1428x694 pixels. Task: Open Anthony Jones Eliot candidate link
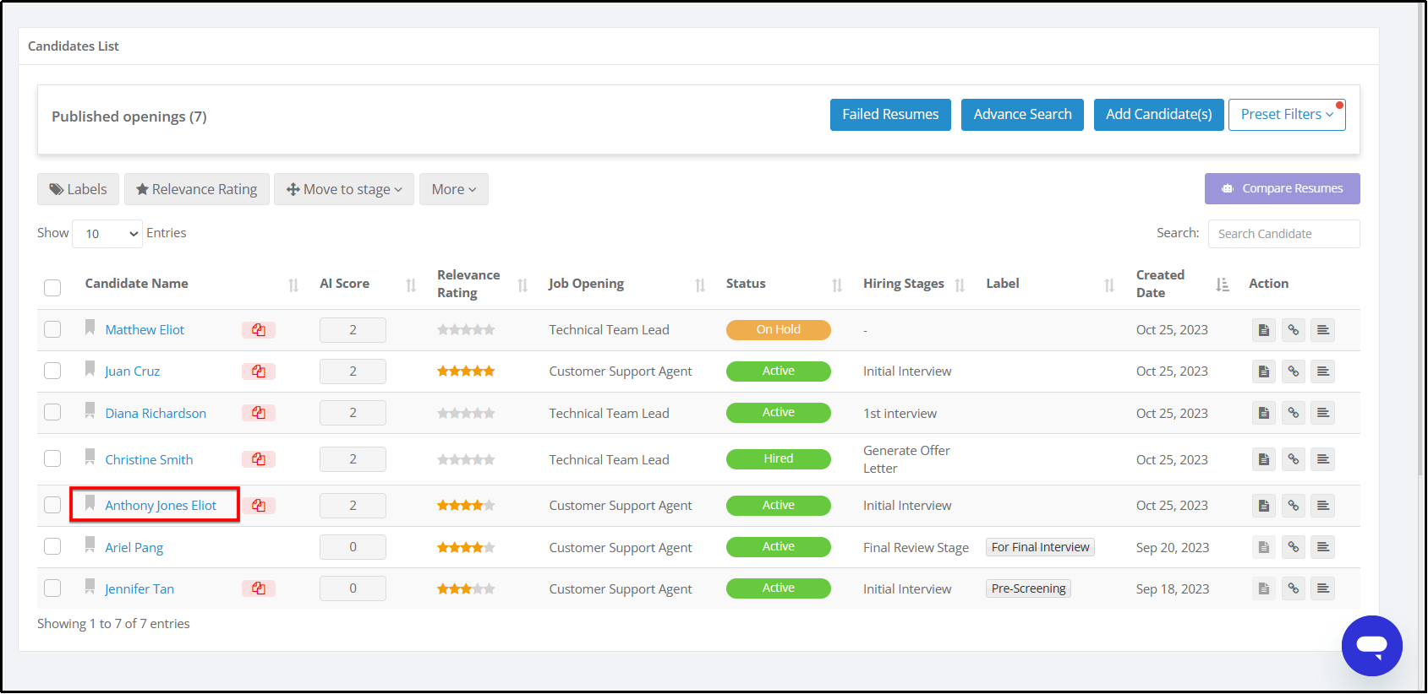[161, 506]
